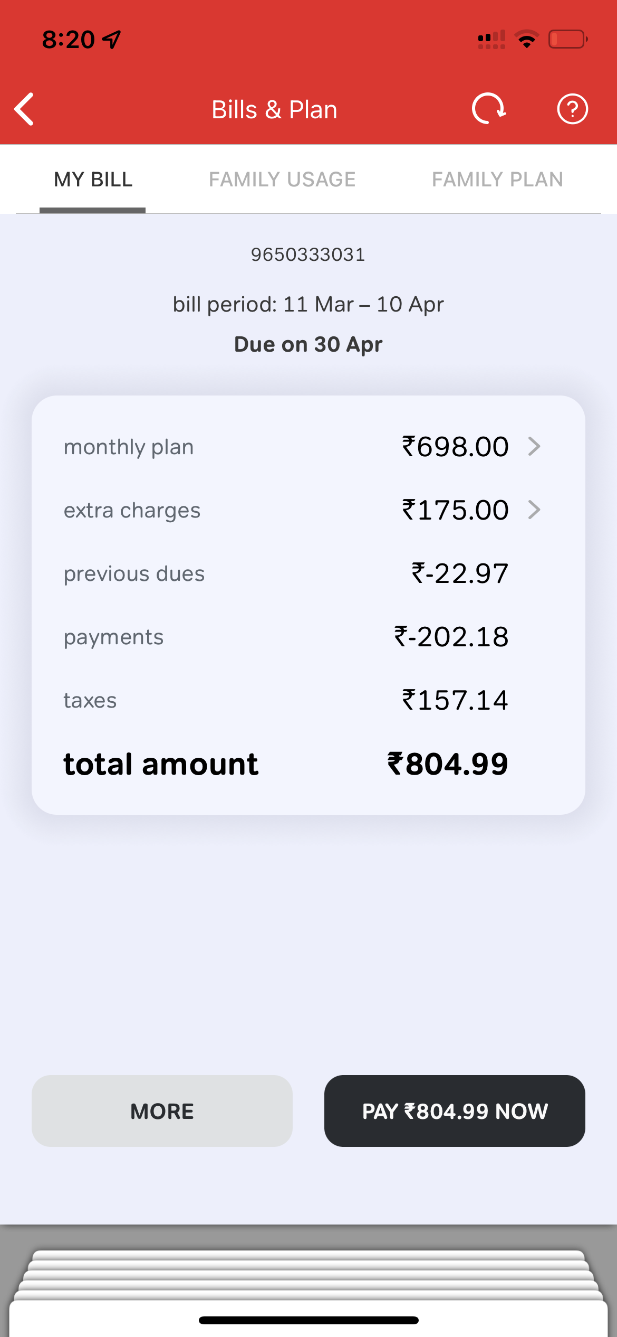Tap Pay ₹804.99 Now button
The image size is (617, 1337).
pos(455,1111)
